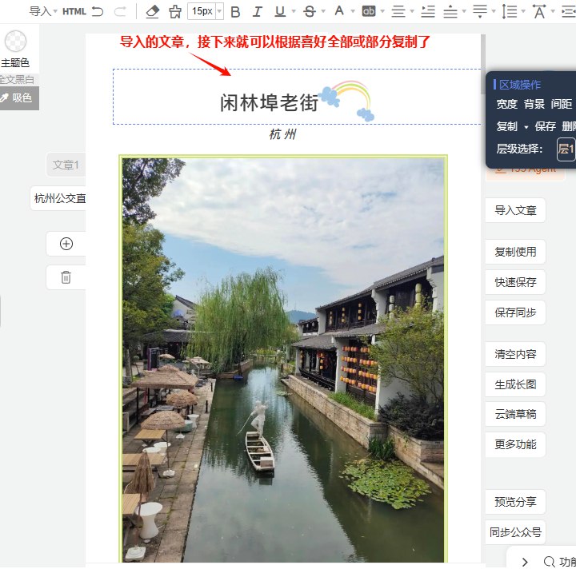
Task: Click the 复制使用 button
Action: click(515, 252)
